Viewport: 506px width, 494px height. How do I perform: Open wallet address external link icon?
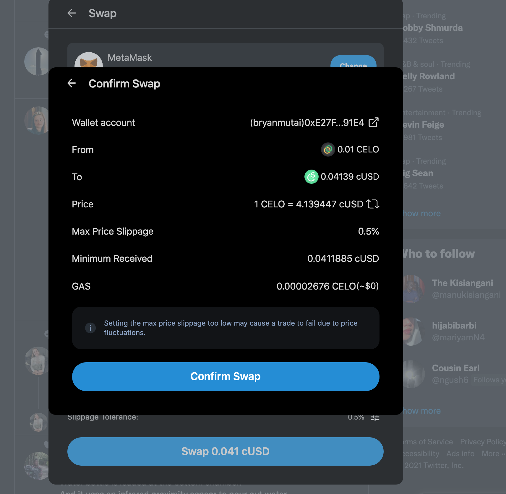tap(374, 122)
